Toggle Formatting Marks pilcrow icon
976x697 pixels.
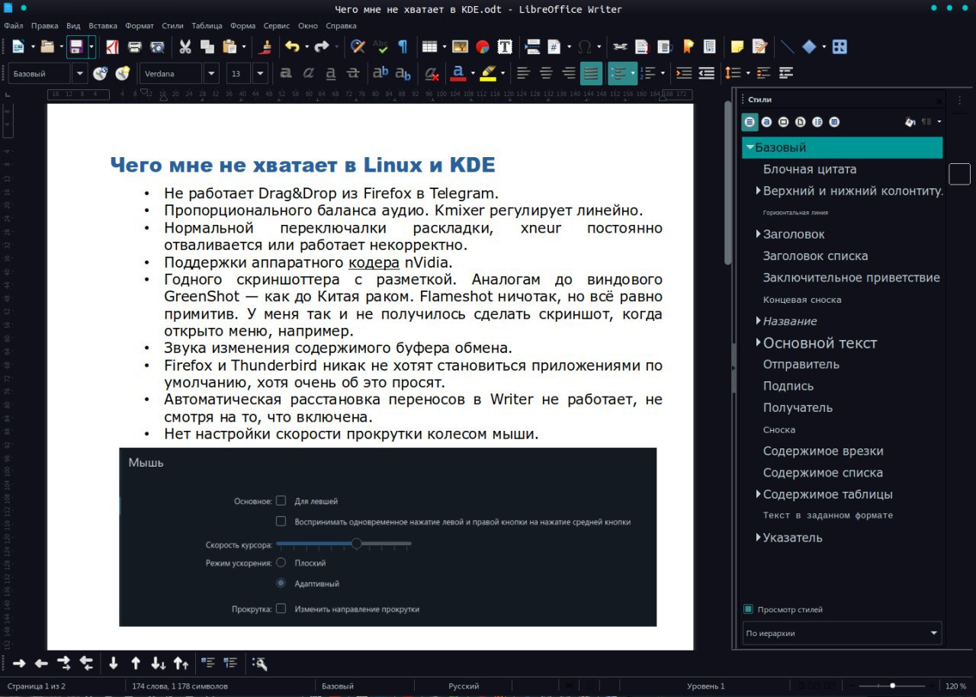403,47
